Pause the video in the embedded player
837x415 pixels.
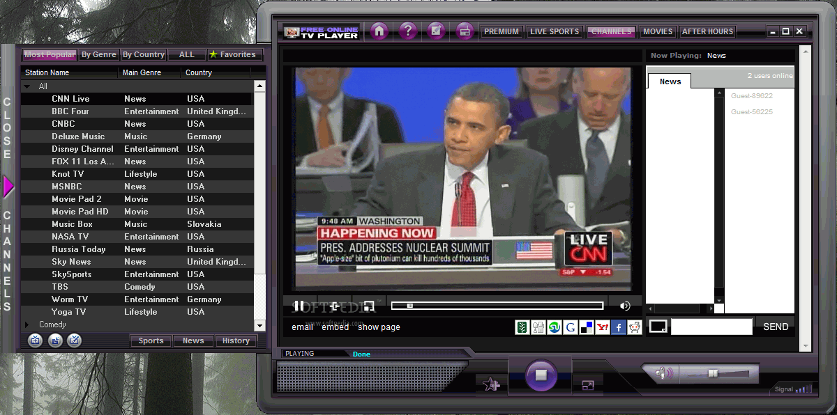coord(299,306)
